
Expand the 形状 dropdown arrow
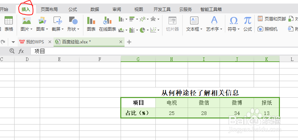pyautogui.click(x=78, y=30)
